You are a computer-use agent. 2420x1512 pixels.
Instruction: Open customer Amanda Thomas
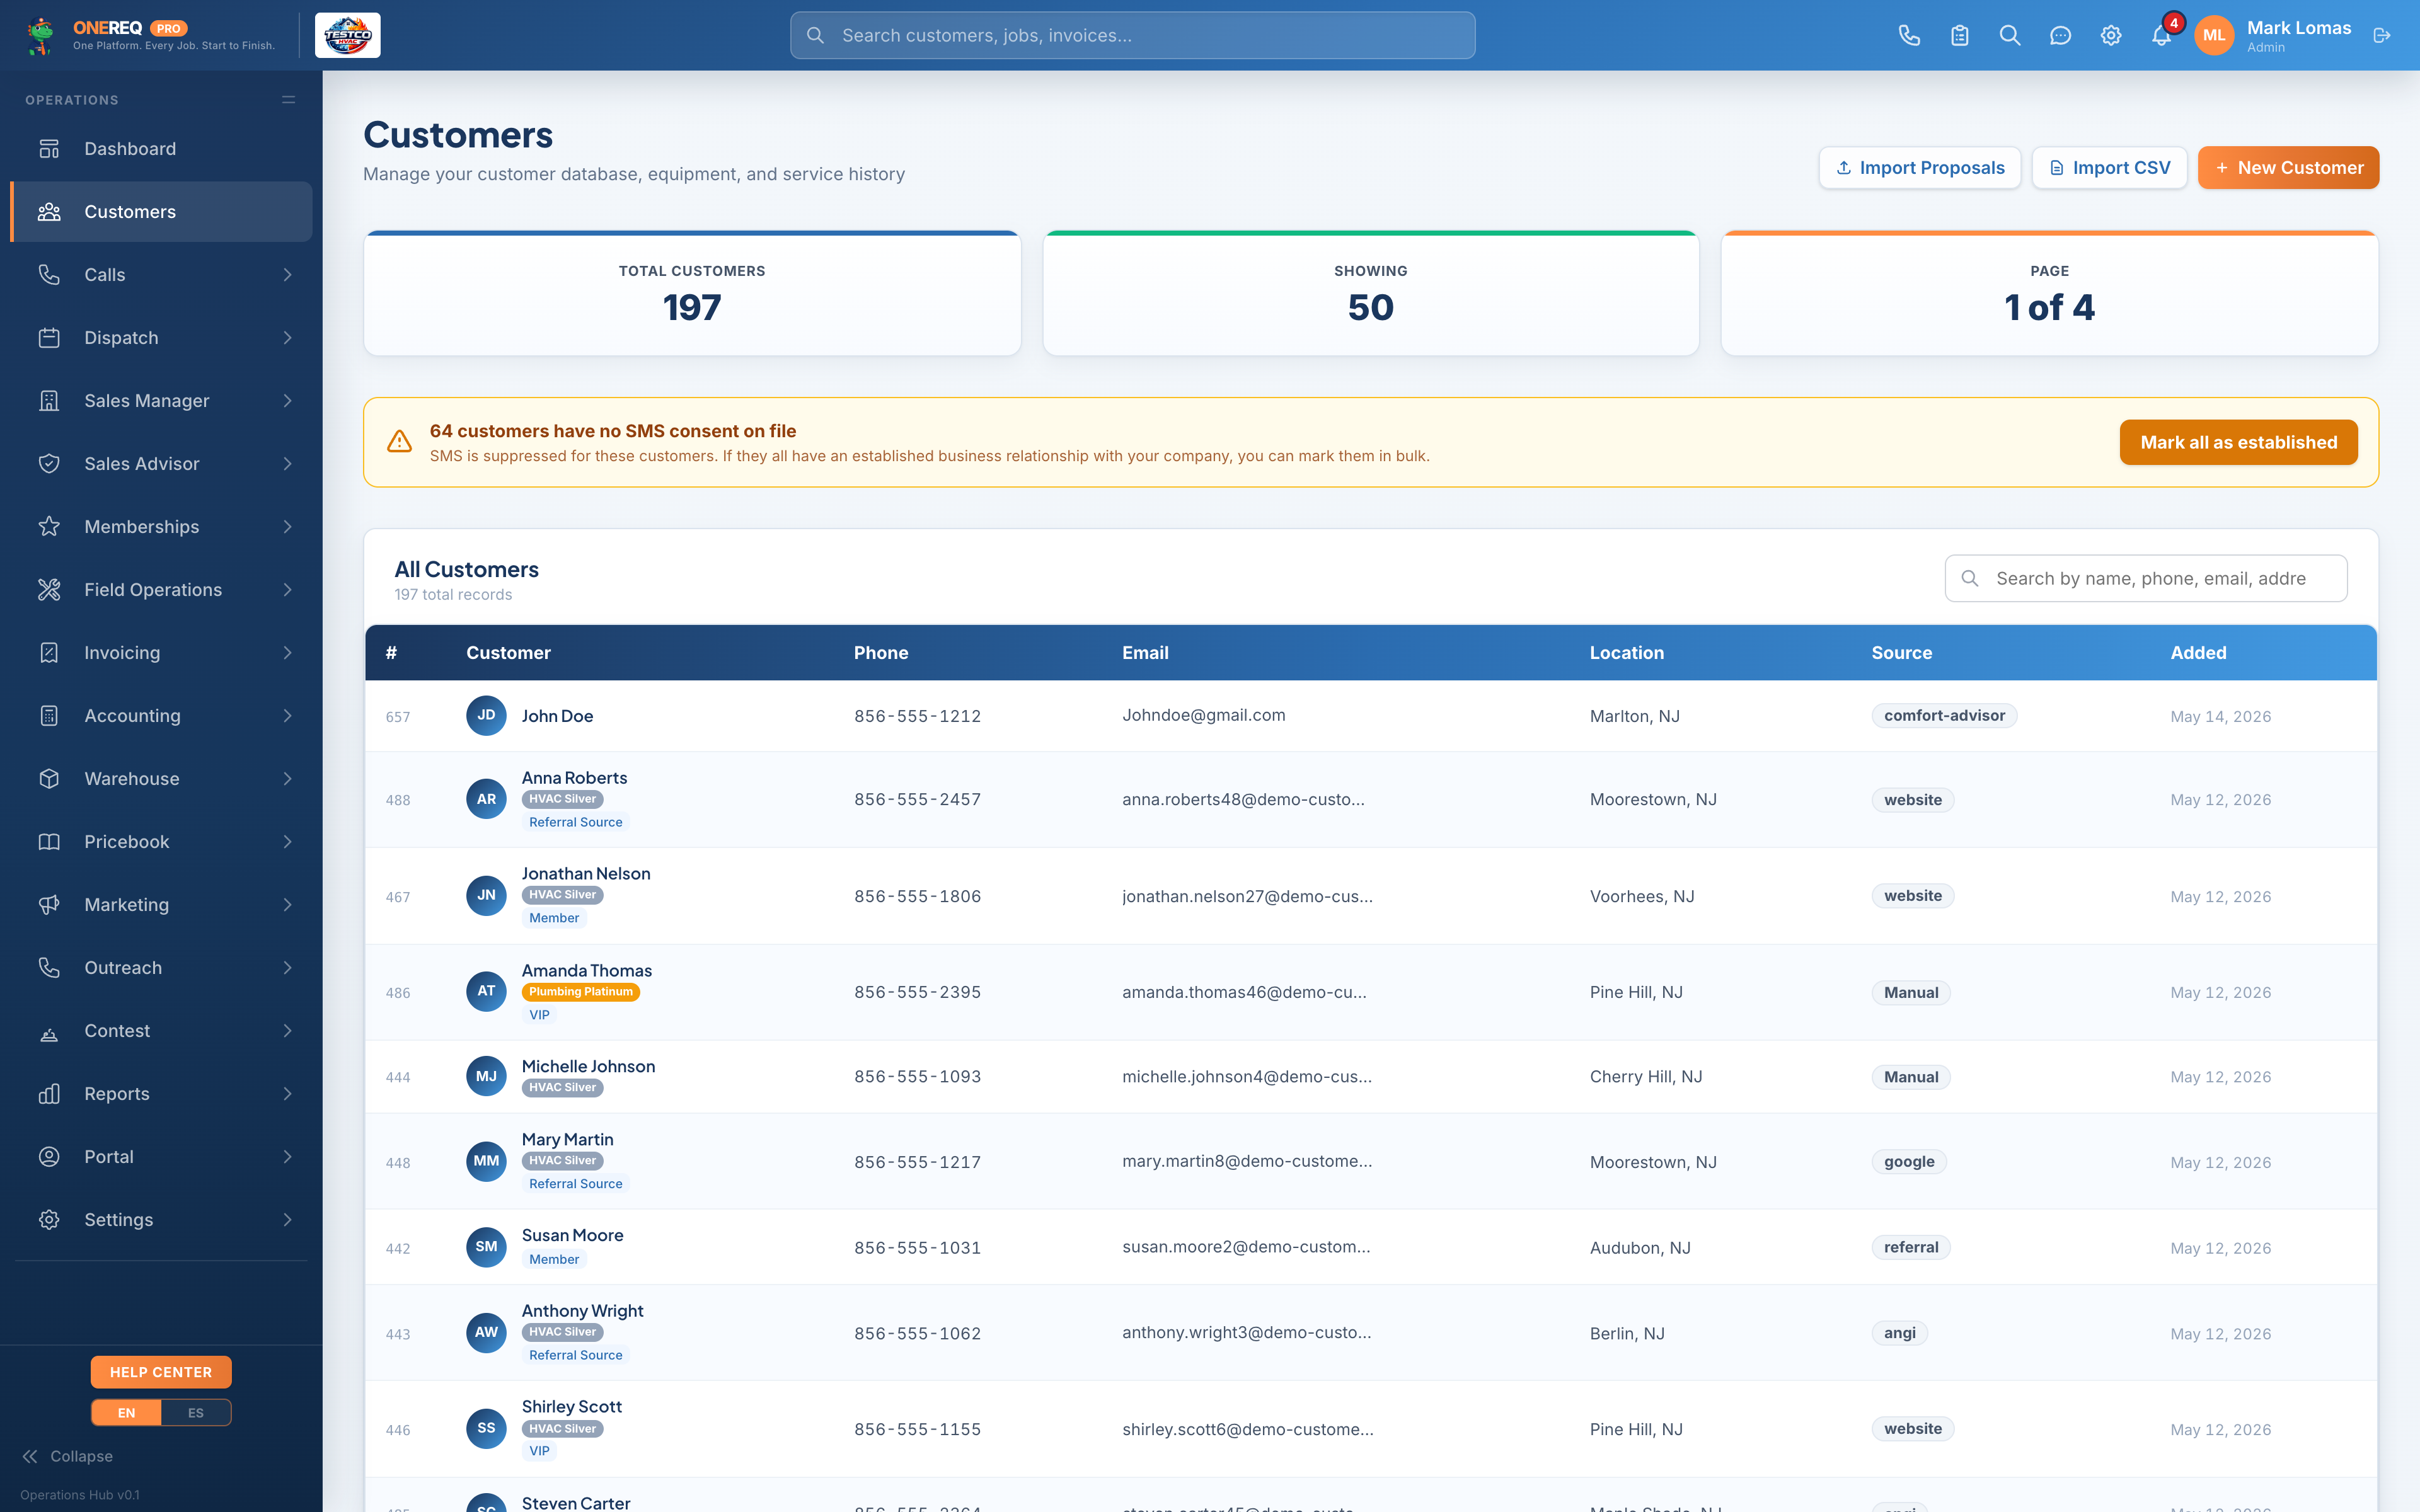[x=586, y=971]
